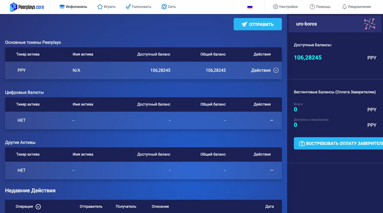The width and height of the screenshot is (383, 213).
Task: Click the Вестинговые Балансы heading
Action: [x=335, y=92]
